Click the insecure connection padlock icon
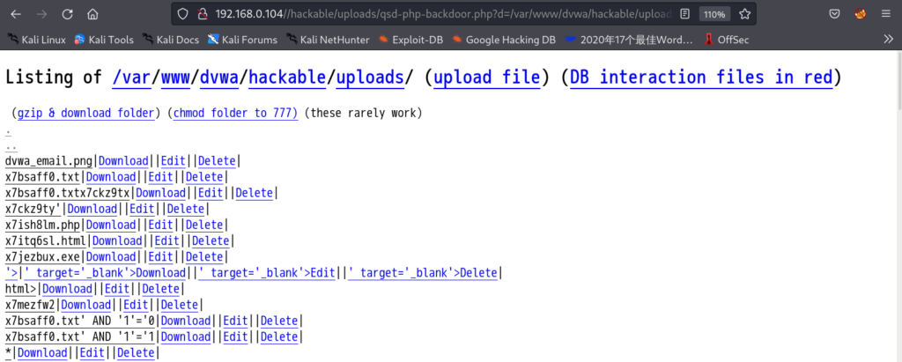 (x=202, y=14)
